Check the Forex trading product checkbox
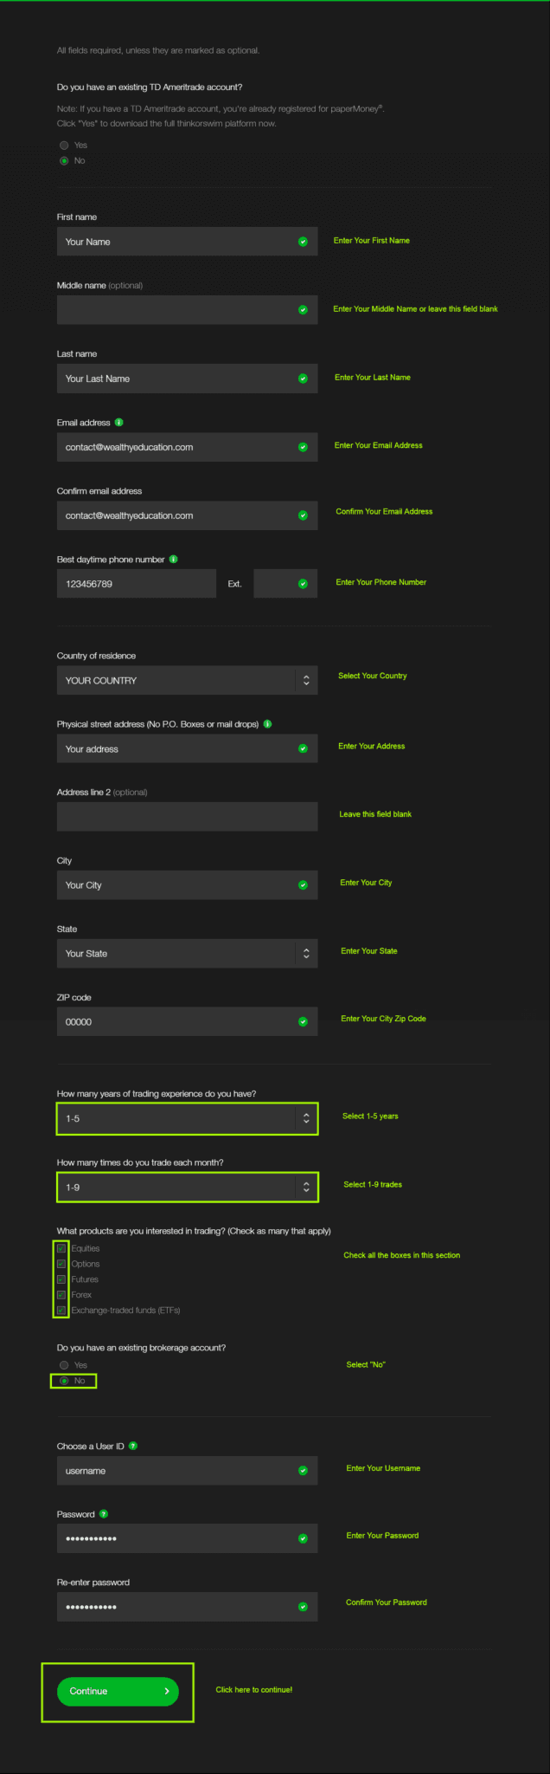The width and height of the screenshot is (550, 1774). (61, 1294)
